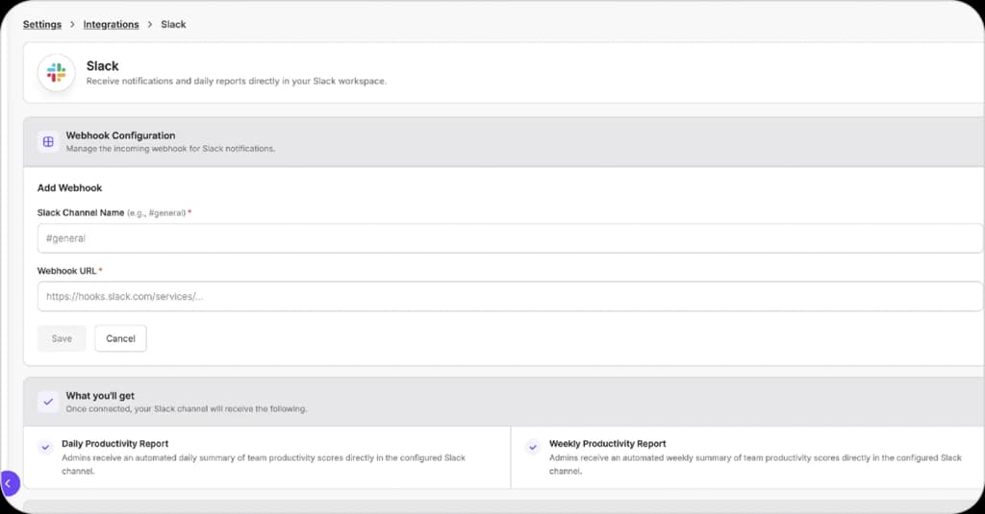Click the Daily Productivity Report check icon
Screen dimensions: 985x514
pos(45,448)
